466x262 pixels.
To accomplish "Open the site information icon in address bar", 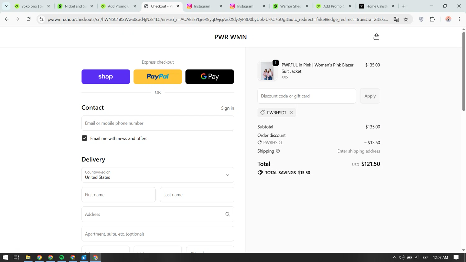I will (x=41, y=19).
